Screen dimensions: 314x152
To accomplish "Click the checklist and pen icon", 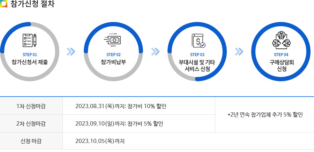I will coord(29,40).
